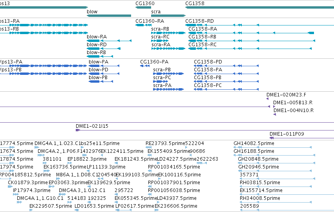Click EST RE23793.5prime

(x=148, y=147)
